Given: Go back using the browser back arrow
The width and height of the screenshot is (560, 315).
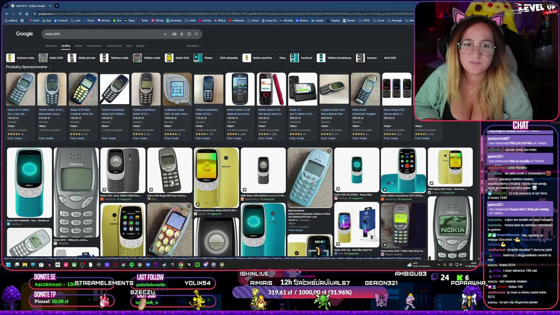Looking at the screenshot, I should 6,14.
